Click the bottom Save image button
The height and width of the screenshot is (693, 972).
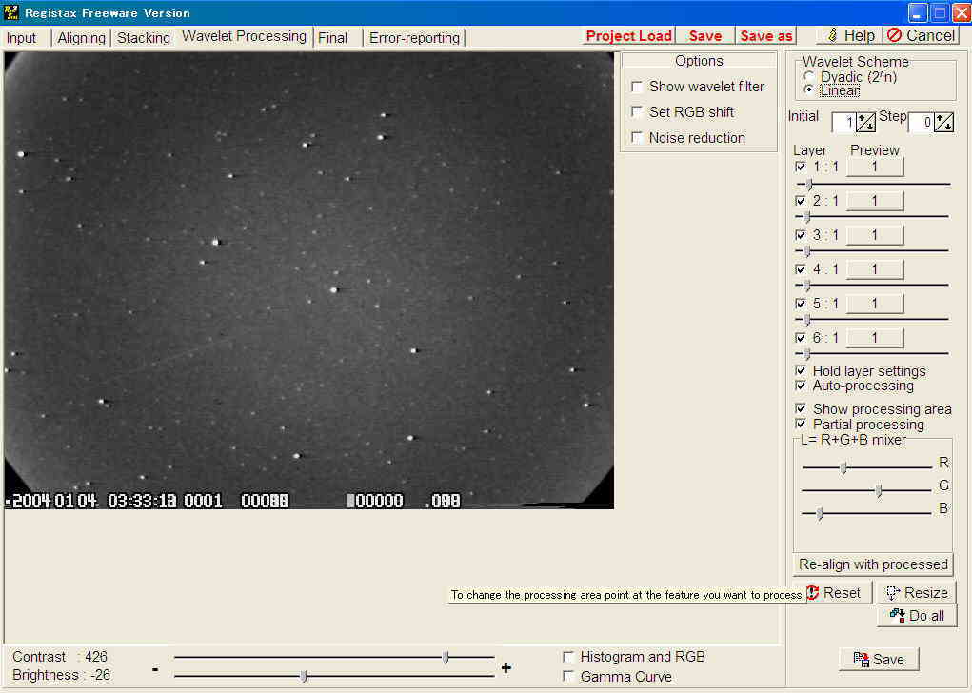pos(878,659)
